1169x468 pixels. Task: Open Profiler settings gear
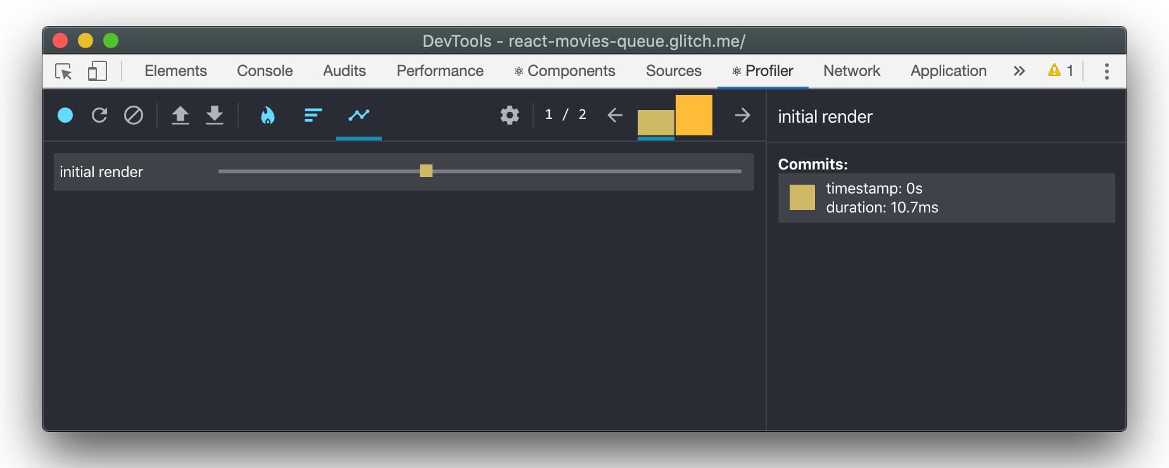coord(509,115)
